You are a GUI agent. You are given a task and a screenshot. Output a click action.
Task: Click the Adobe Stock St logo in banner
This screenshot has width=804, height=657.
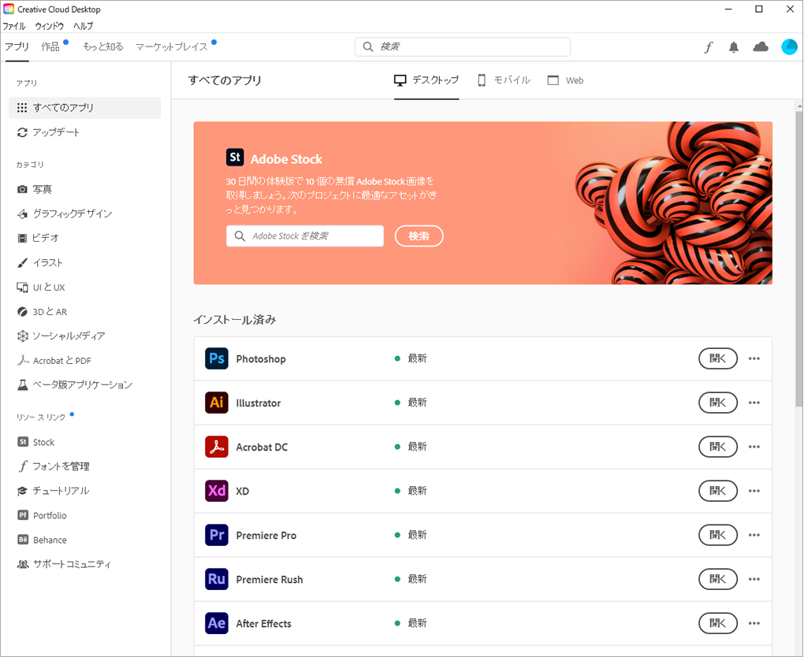(x=235, y=158)
